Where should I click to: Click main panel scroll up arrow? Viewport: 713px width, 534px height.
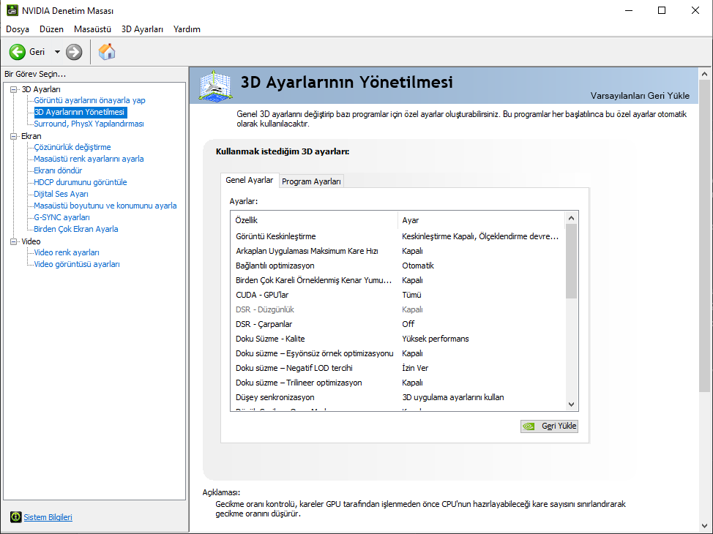coord(704,74)
